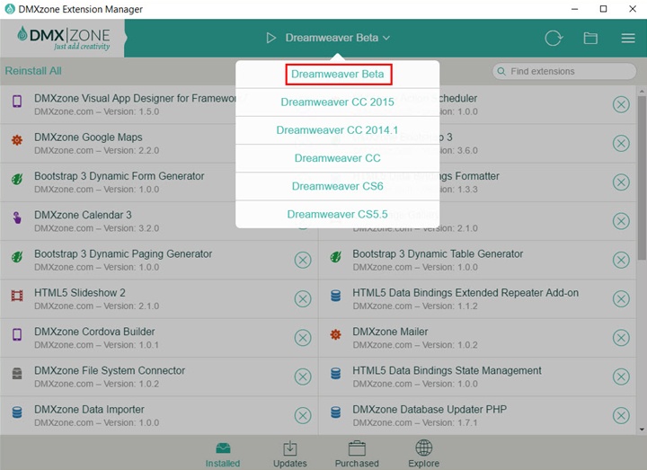Click magnifier icon in Find extensions
Viewport: 647px width, 470px height.
501,71
